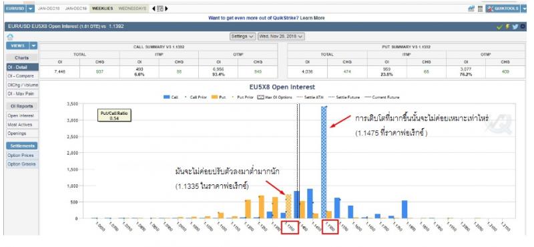
Task: Click the OI Reports section header
Action: pos(22,106)
